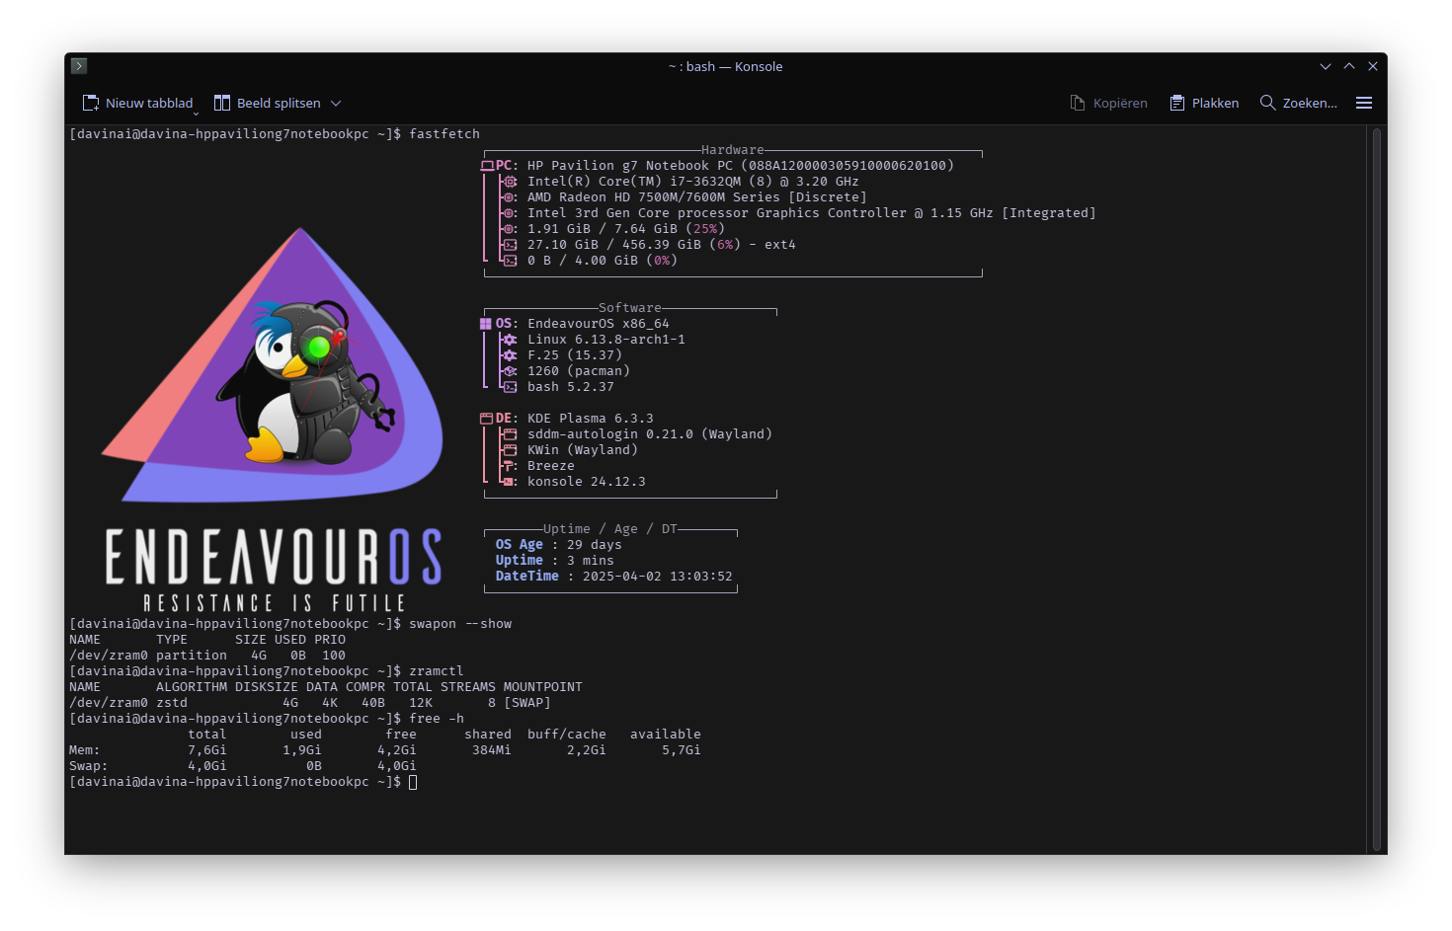Click the 'Hardware' section header
Image resolution: width=1452 pixels, height=931 pixels.
pos(732,150)
